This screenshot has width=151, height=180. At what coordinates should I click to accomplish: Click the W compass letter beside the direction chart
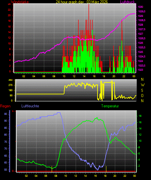[x=143, y=85]
